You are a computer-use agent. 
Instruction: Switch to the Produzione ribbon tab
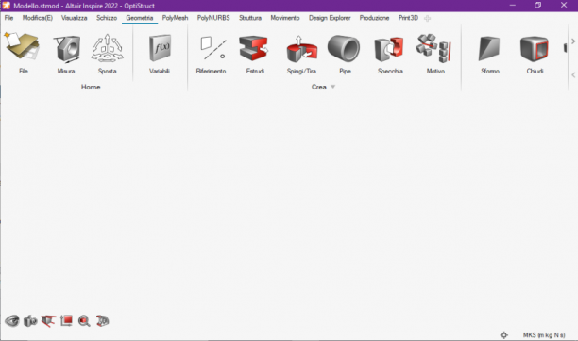374,18
